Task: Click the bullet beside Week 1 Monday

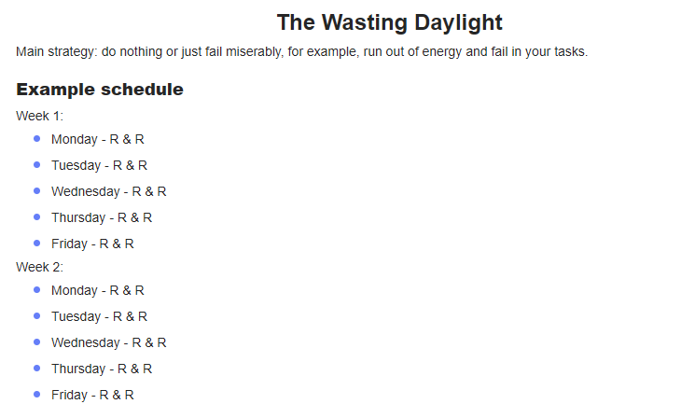Action: (36, 139)
